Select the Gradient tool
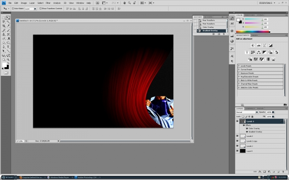 click(x=8, y=38)
